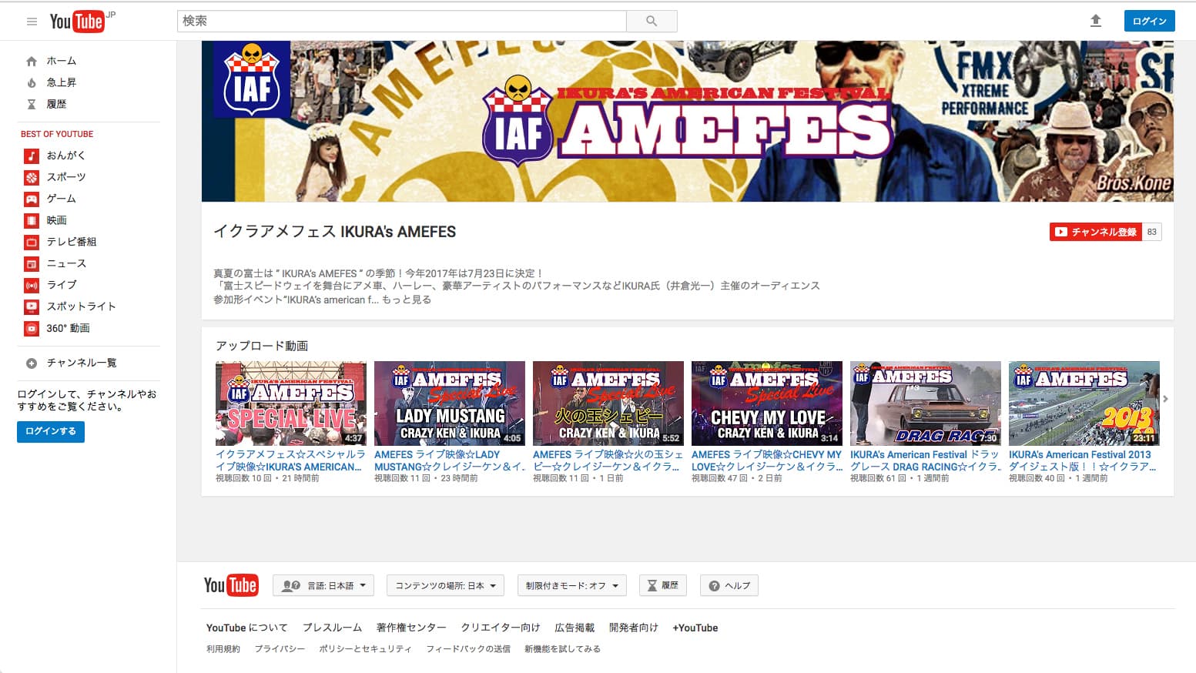Click the blue ログイン button at top right
1196x673 pixels.
click(1149, 22)
